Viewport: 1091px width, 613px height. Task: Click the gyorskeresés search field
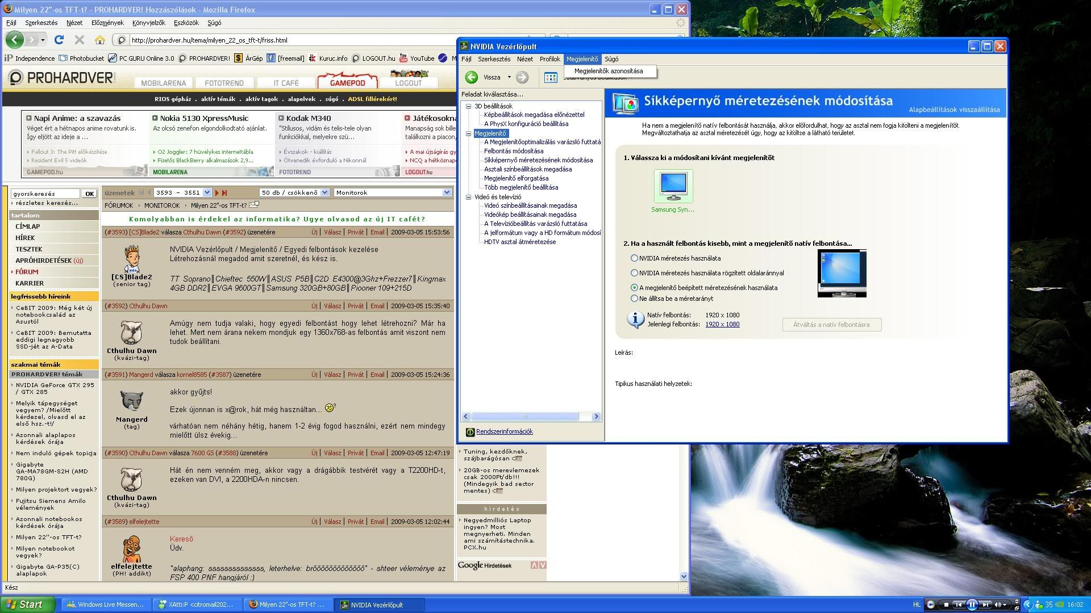pyautogui.click(x=45, y=194)
